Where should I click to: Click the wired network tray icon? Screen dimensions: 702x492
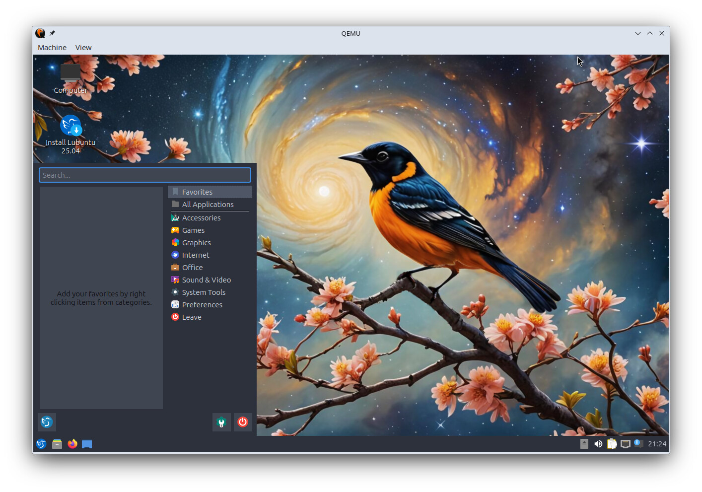(626, 444)
